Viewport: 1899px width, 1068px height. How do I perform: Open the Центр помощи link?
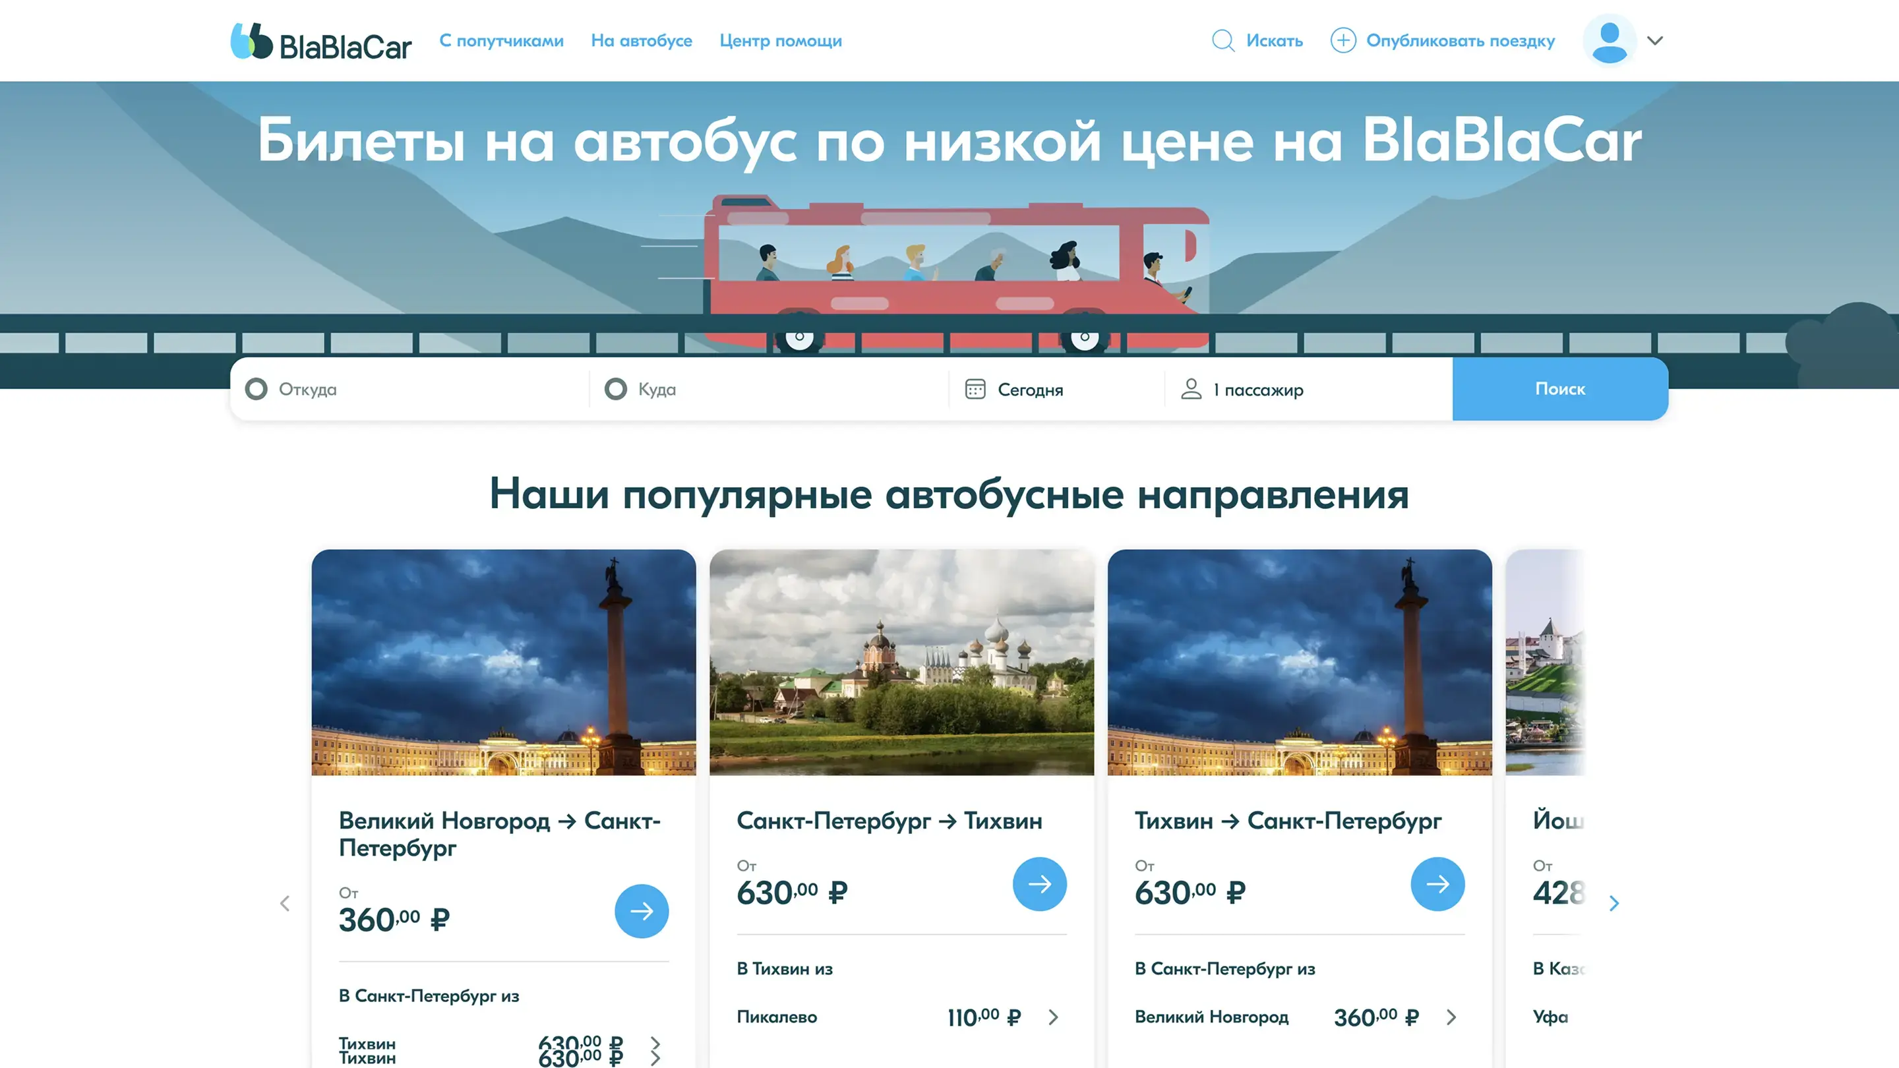coord(781,40)
